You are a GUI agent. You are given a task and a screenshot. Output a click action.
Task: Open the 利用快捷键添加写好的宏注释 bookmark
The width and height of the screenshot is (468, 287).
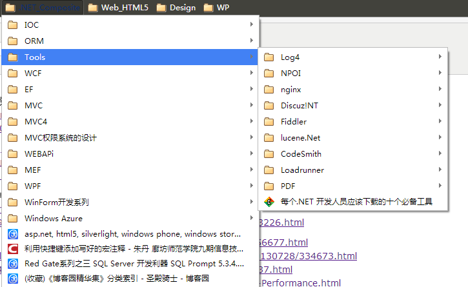click(130, 249)
